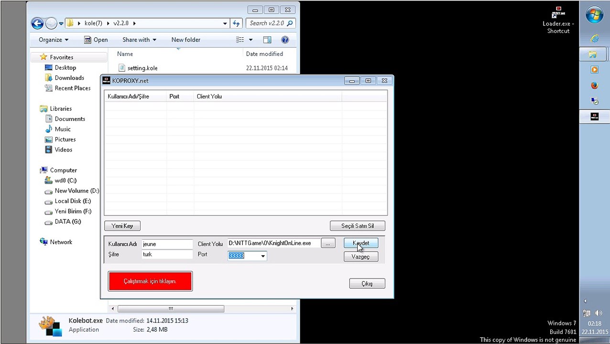
Task: Open the Windows Start orb
Action: 594,15
